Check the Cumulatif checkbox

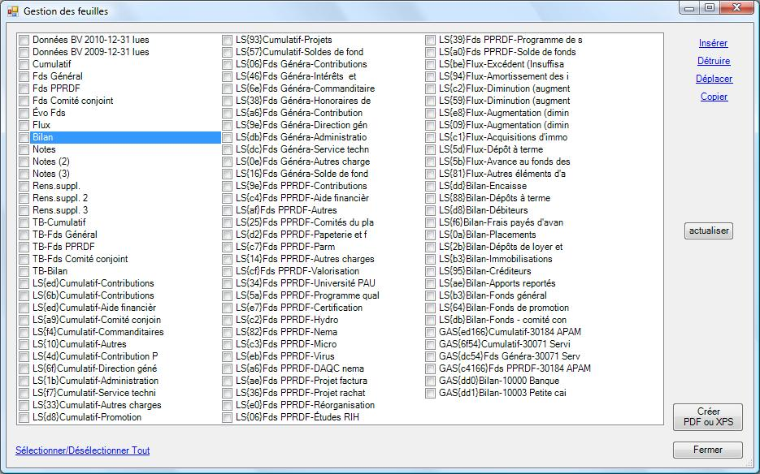[x=24, y=64]
